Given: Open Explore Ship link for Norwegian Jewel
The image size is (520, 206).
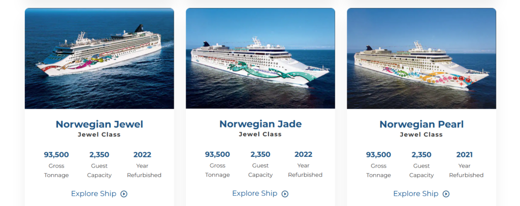Looking at the screenshot, I should (x=93, y=194).
